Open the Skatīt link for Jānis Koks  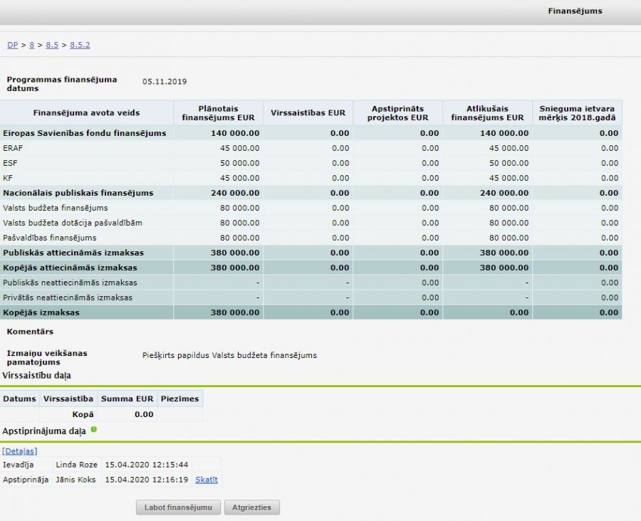(206, 480)
